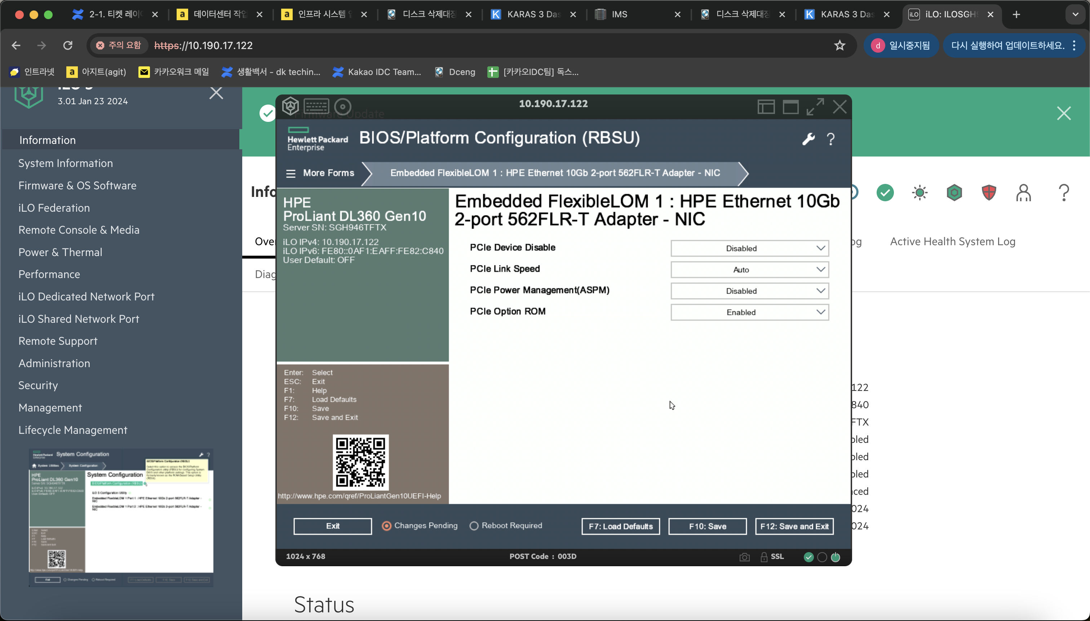Open 인트라넷 bookmark
Viewport: 1090px width, 621px height.
tap(32, 72)
